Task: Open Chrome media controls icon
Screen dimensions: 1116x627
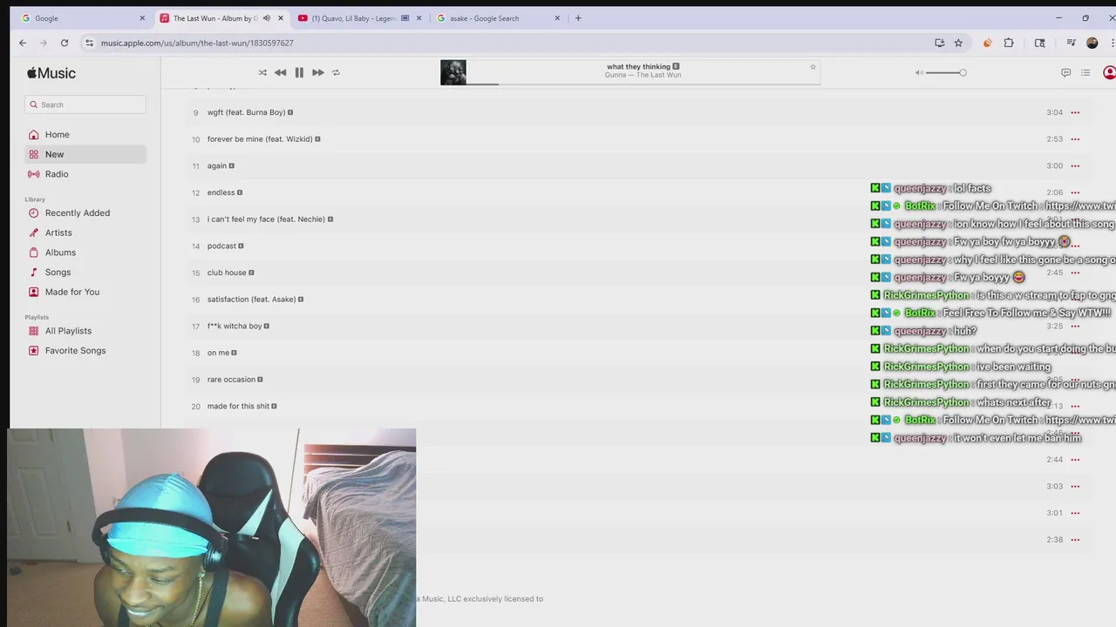Action: pos(1071,43)
